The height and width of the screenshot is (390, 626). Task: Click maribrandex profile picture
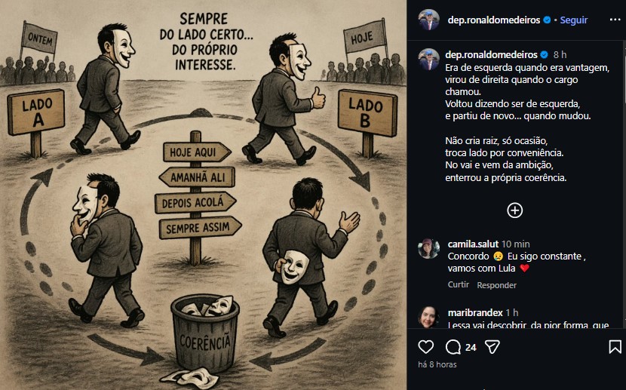click(x=429, y=317)
